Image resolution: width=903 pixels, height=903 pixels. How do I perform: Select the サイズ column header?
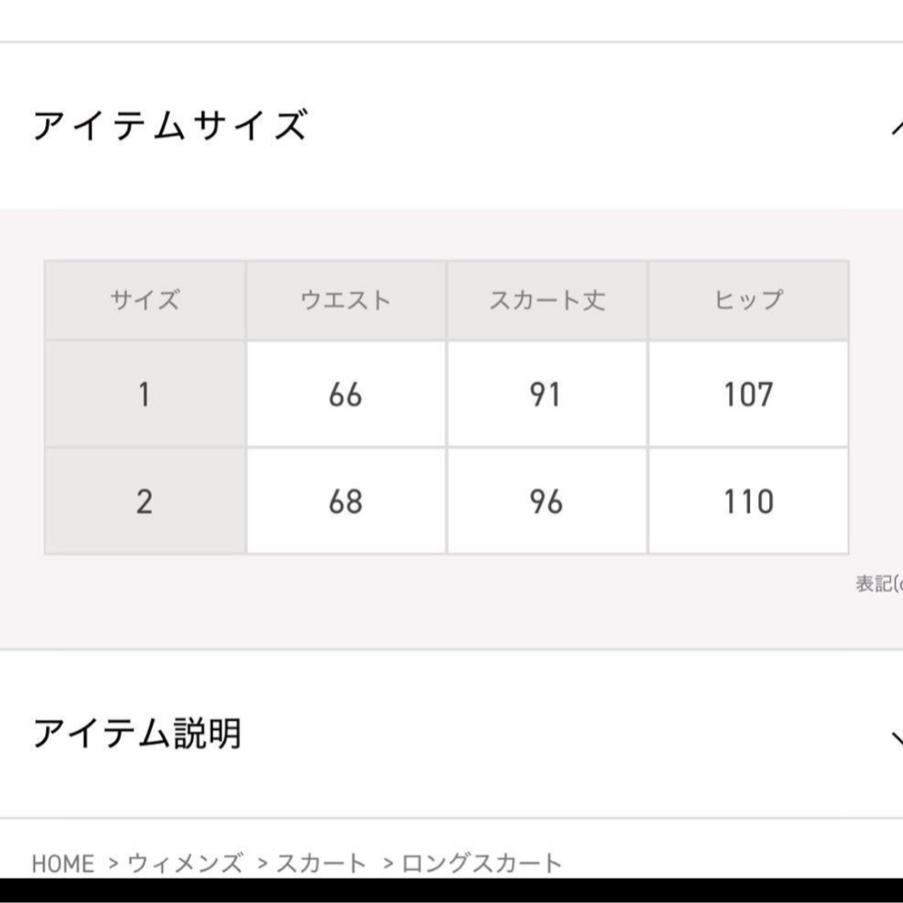145,300
